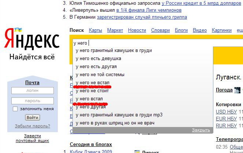The height and width of the screenshot is (153, 243).
Task: Go to the Блоги tab
Action: click(181, 30)
